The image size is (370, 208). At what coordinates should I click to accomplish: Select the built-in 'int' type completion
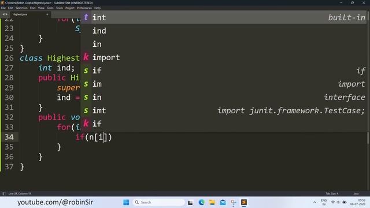(x=224, y=17)
